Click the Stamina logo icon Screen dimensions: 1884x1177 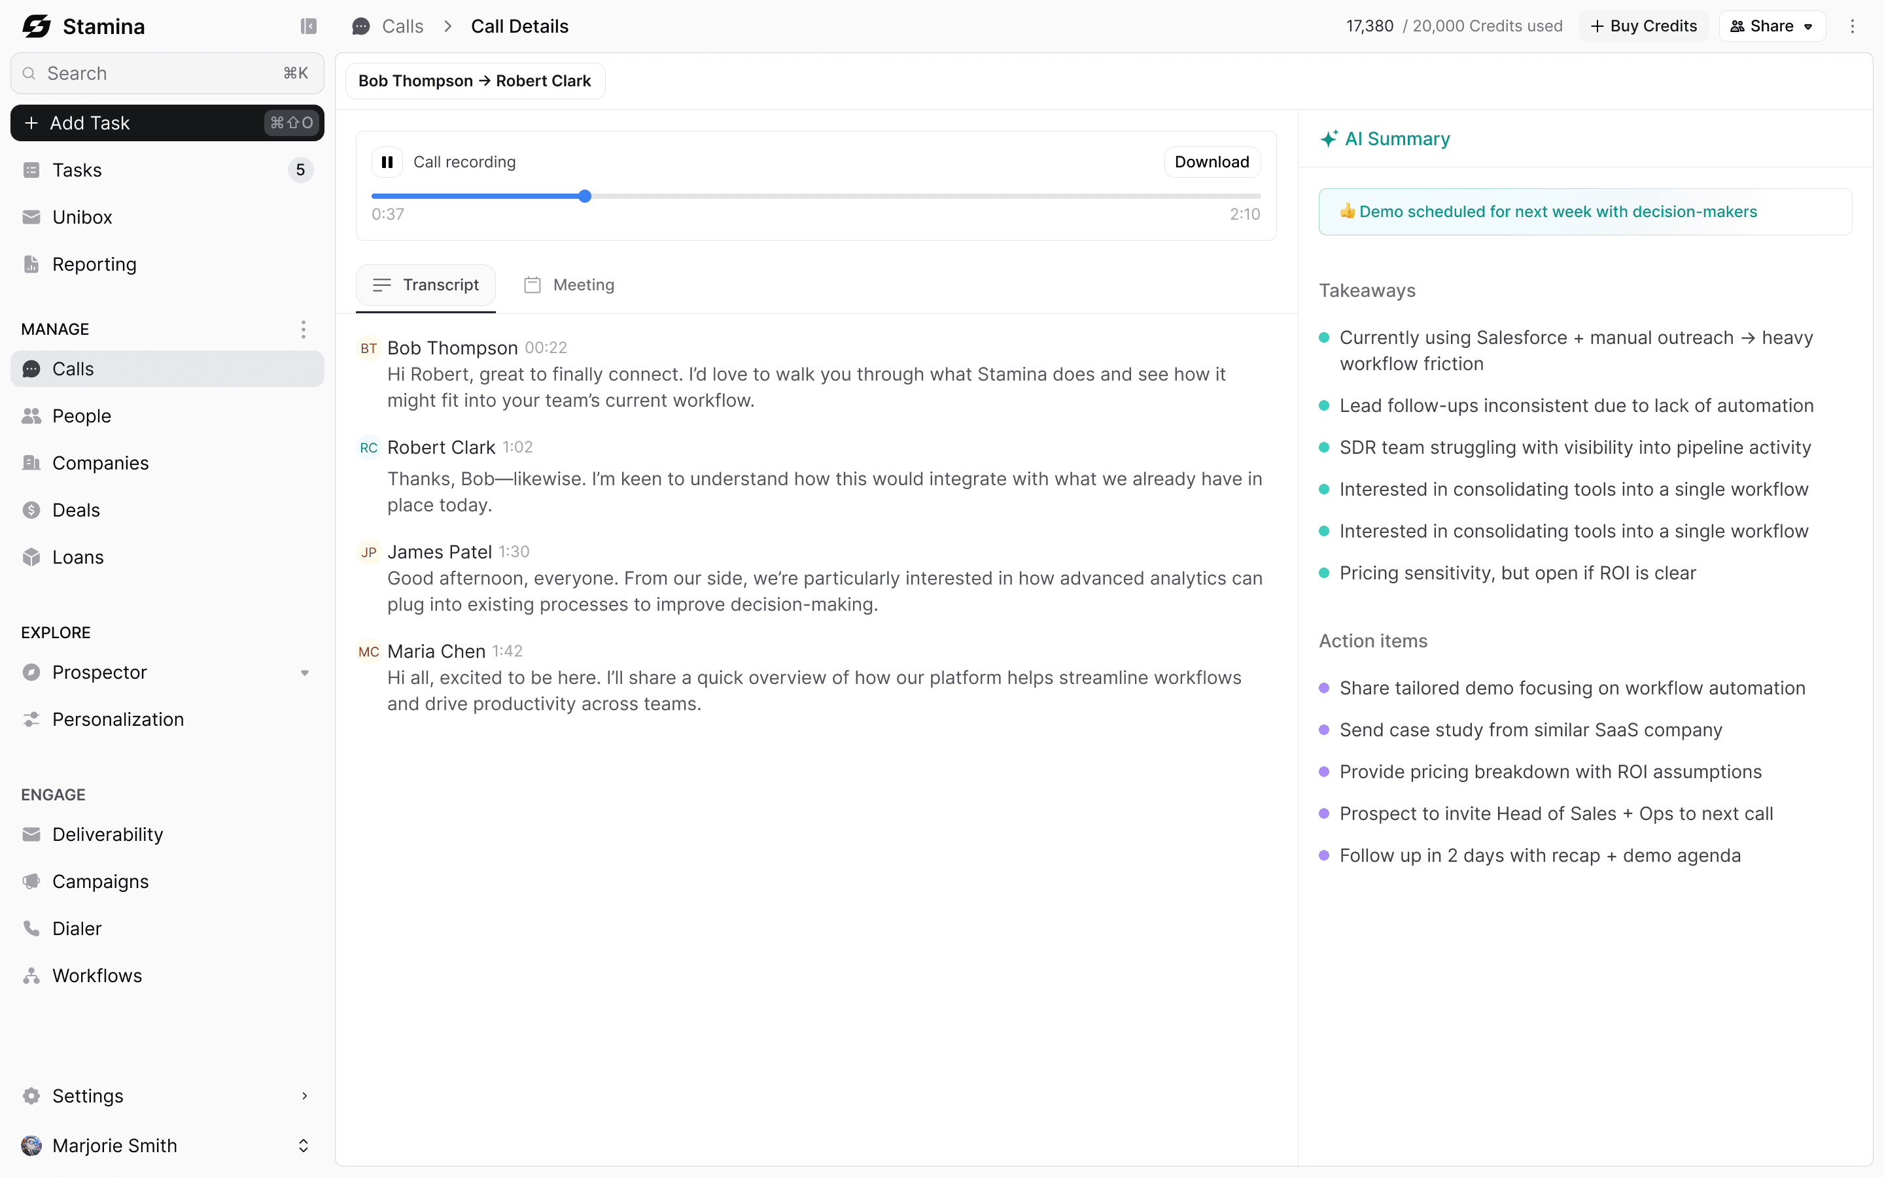coord(37,26)
